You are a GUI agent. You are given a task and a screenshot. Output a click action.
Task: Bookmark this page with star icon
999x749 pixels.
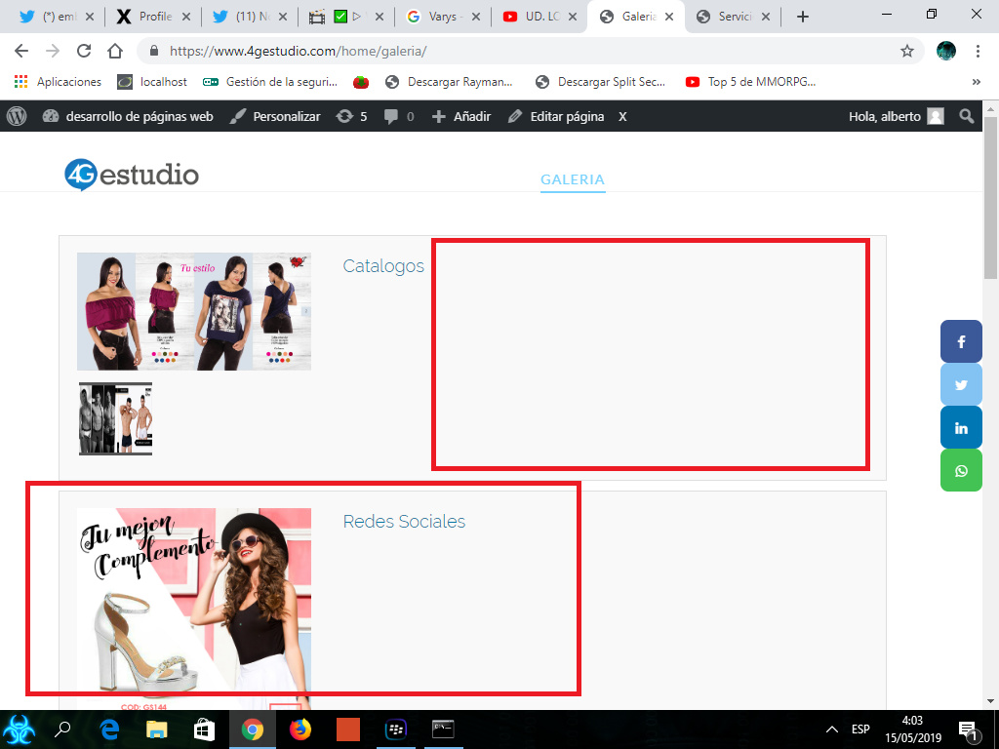[906, 51]
